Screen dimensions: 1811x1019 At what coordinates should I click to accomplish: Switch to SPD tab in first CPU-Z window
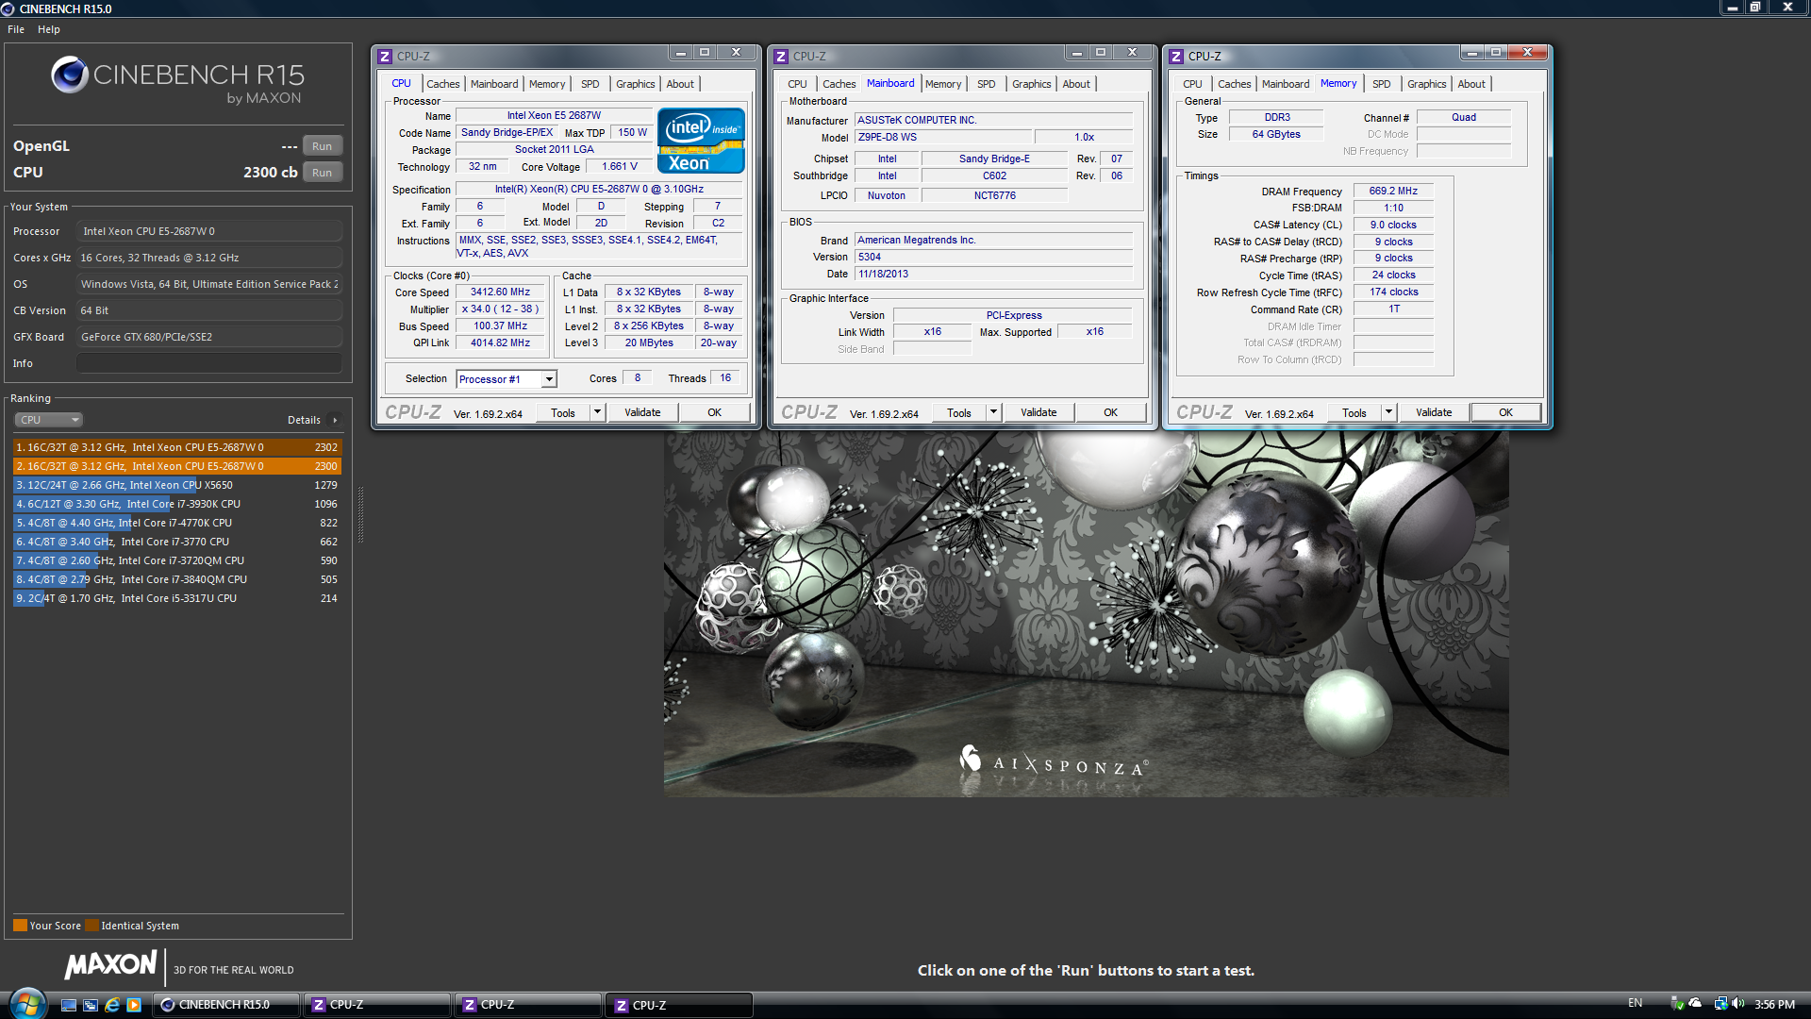(590, 84)
